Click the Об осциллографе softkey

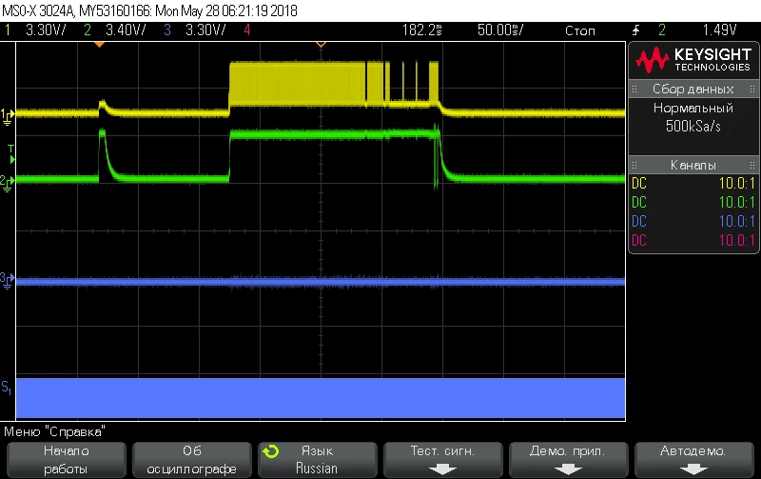192,460
